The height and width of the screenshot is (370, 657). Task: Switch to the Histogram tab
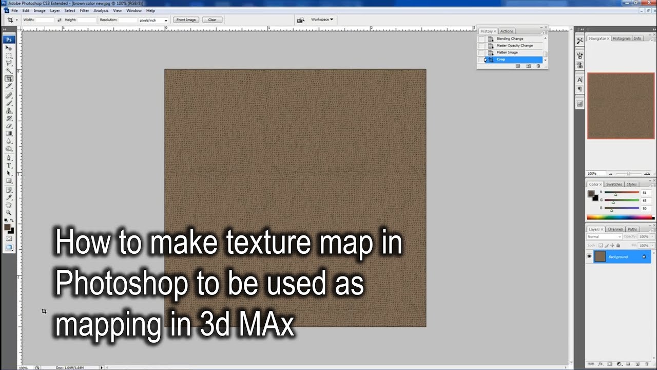coord(621,39)
